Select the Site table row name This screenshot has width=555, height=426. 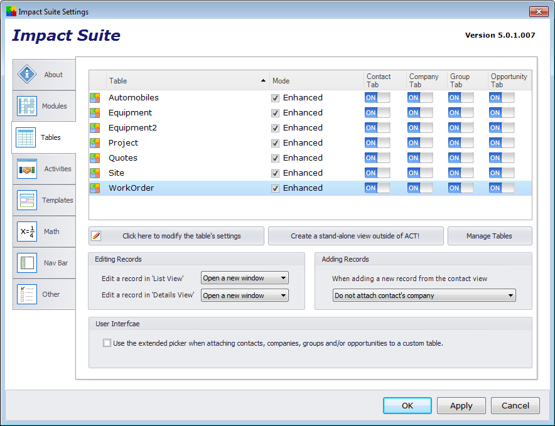click(x=116, y=173)
